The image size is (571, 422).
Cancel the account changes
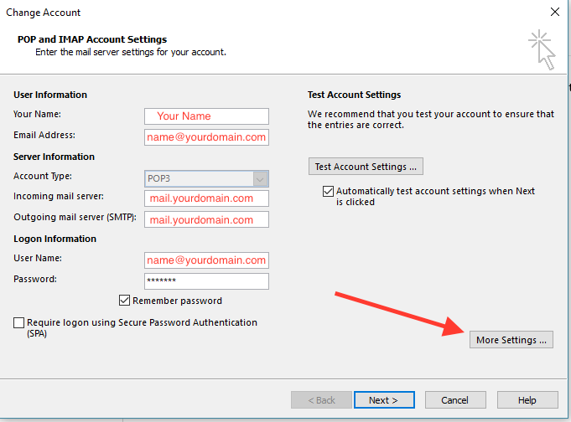tap(454, 400)
